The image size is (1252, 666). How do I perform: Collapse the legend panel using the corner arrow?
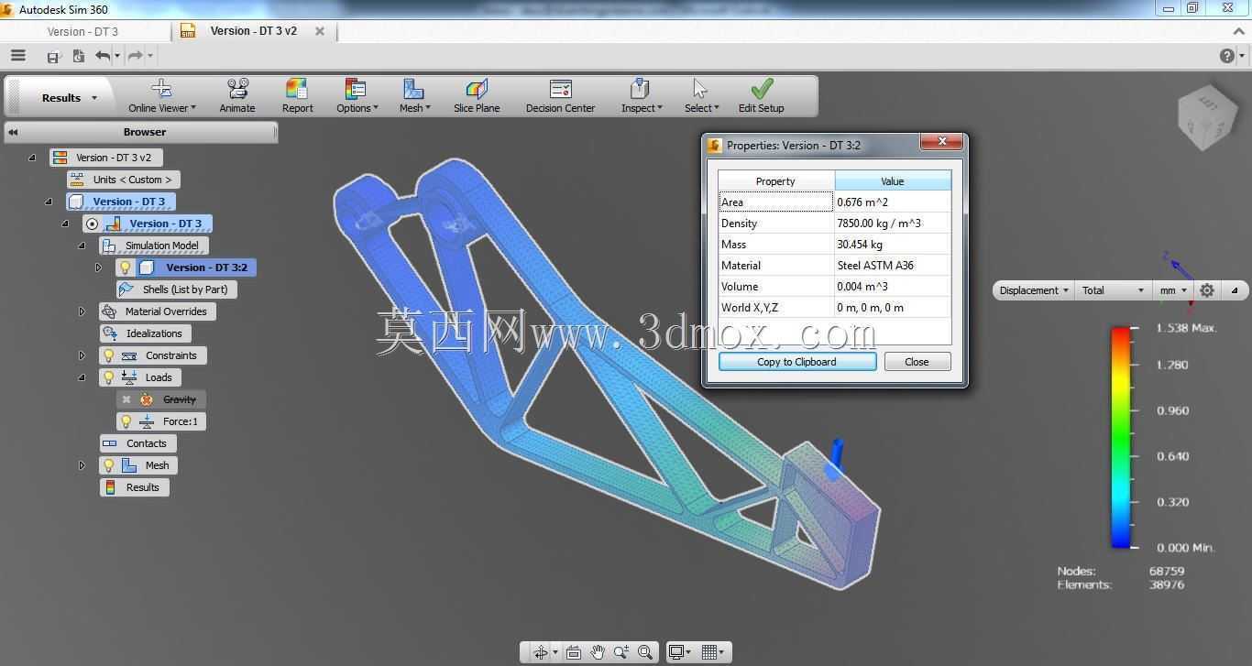(x=1235, y=290)
